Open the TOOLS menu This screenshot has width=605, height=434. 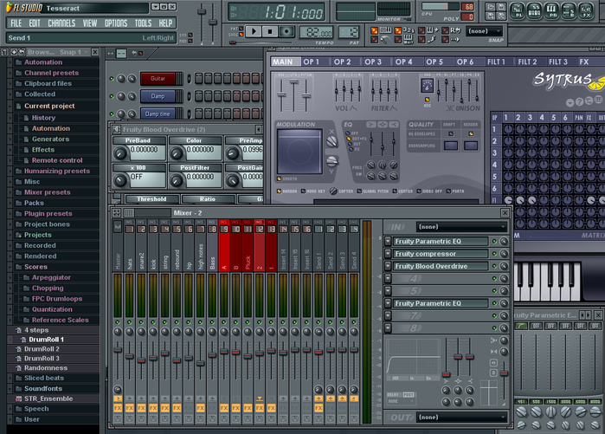coord(143,23)
